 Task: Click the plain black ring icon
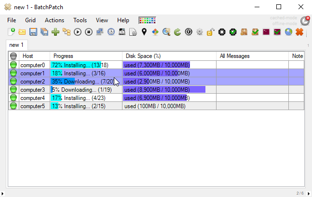tap(222, 32)
